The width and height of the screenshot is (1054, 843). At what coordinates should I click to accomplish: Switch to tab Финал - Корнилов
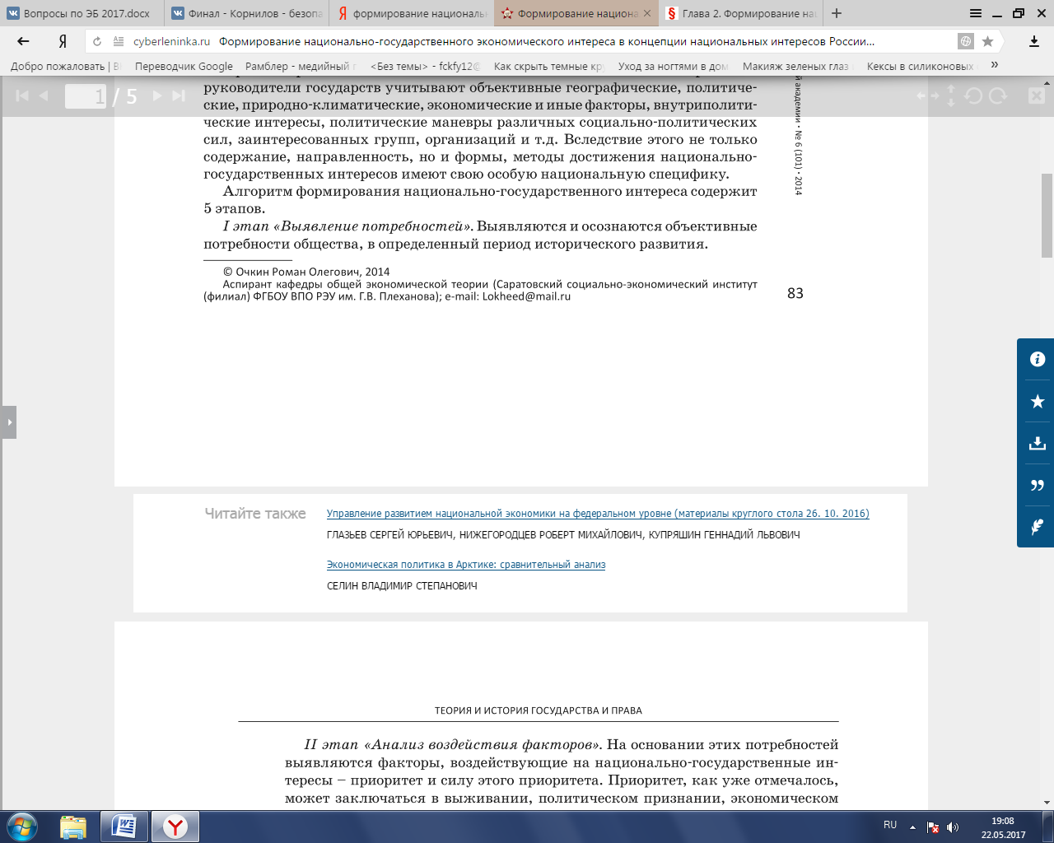point(246,13)
